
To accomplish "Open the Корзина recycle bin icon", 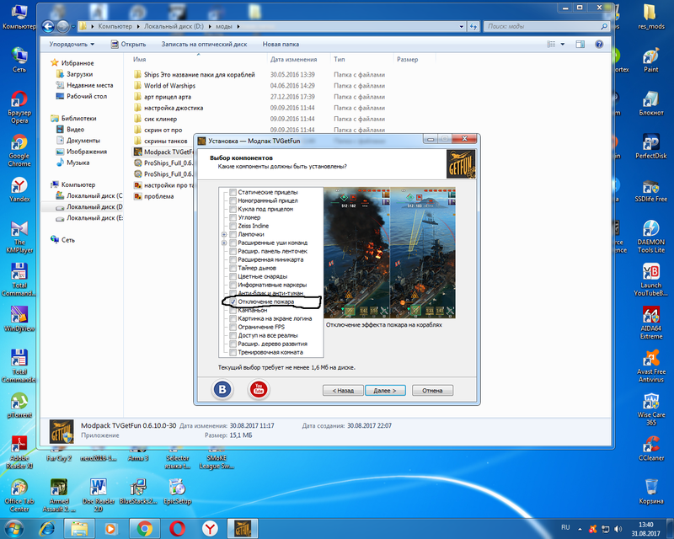I will click(650, 491).
